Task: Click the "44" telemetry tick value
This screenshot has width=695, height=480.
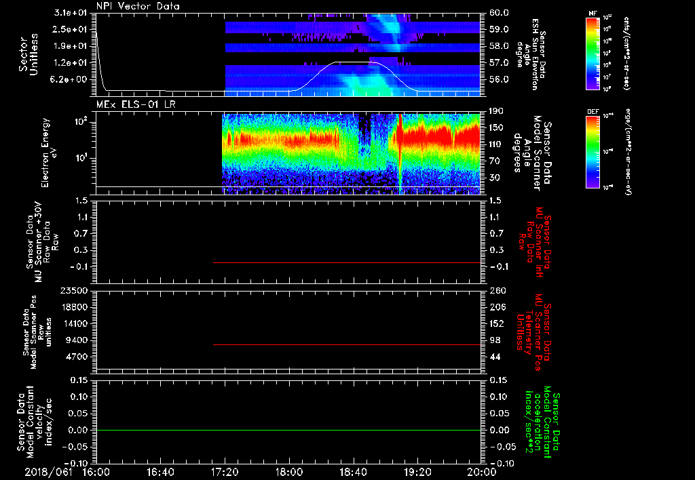Action: pos(495,357)
